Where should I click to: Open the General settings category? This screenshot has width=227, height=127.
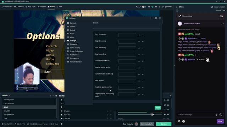(x=71, y=23)
